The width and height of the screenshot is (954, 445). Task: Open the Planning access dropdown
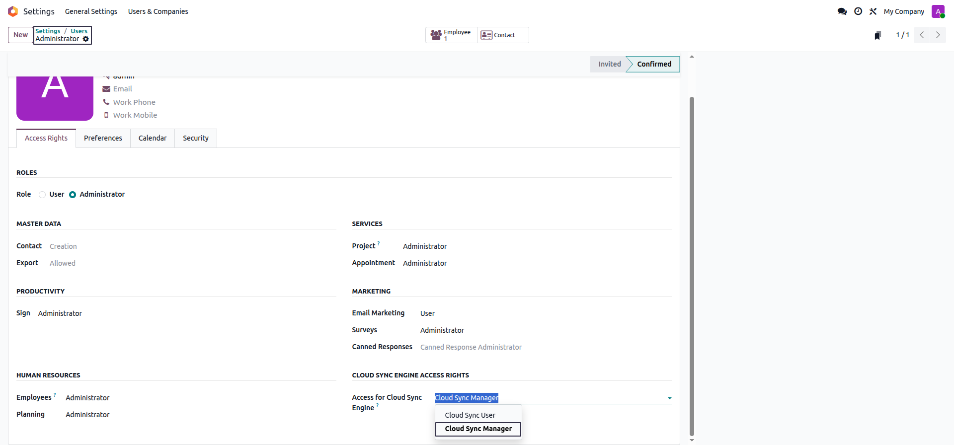pos(201,415)
